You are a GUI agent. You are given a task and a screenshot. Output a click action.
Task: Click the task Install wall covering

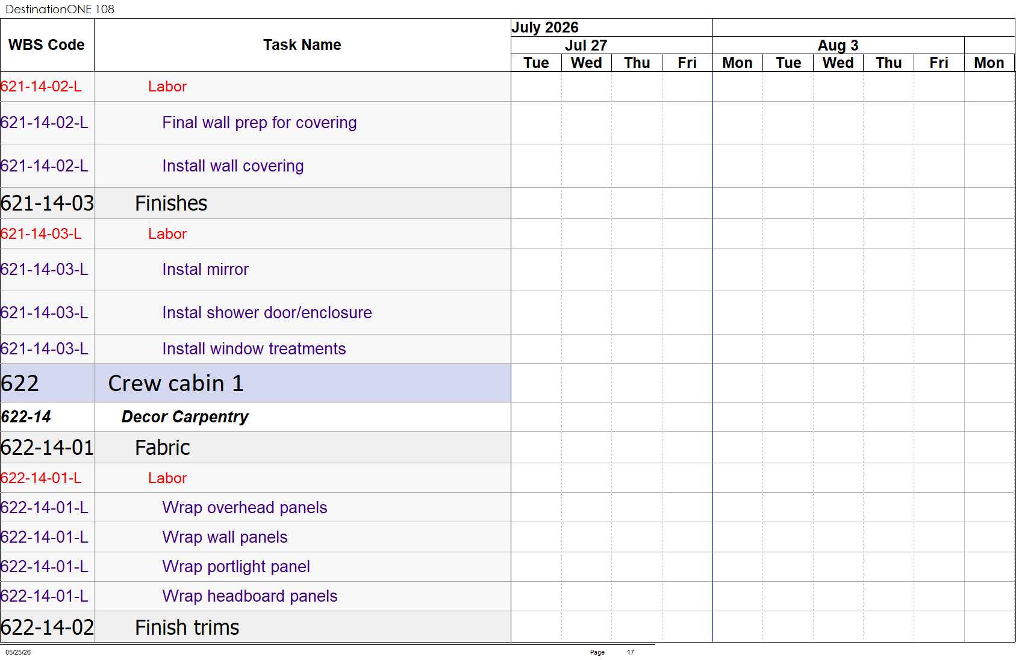pos(233,166)
